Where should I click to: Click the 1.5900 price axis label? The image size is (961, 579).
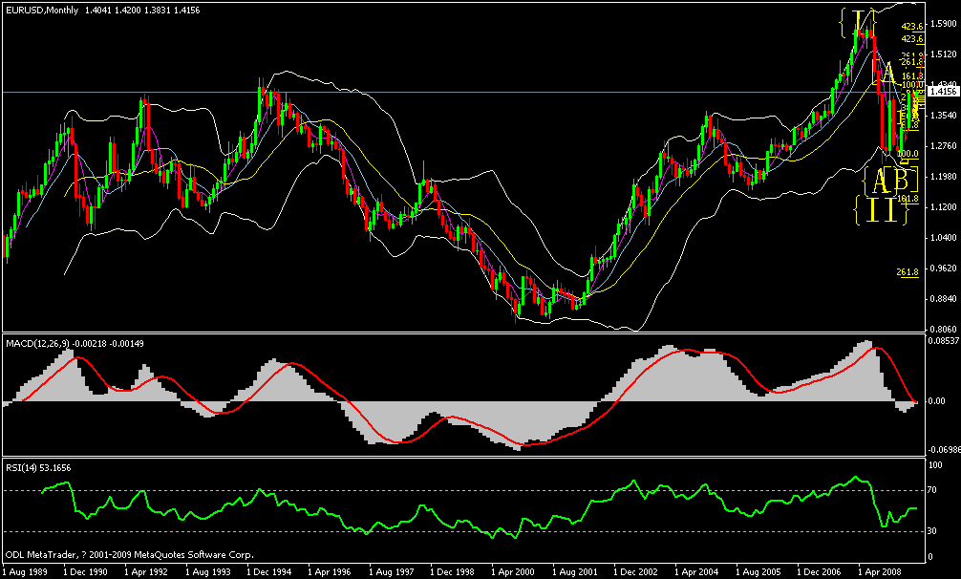(x=943, y=24)
